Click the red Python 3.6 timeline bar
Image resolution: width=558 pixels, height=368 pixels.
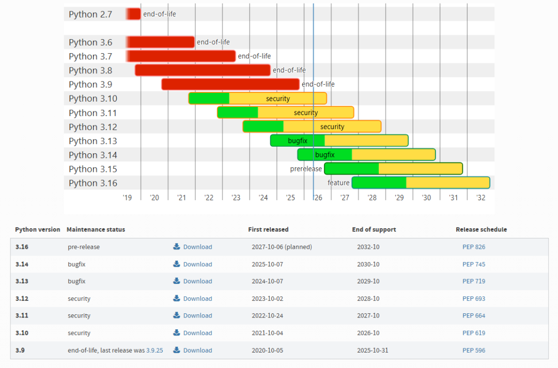(x=161, y=42)
